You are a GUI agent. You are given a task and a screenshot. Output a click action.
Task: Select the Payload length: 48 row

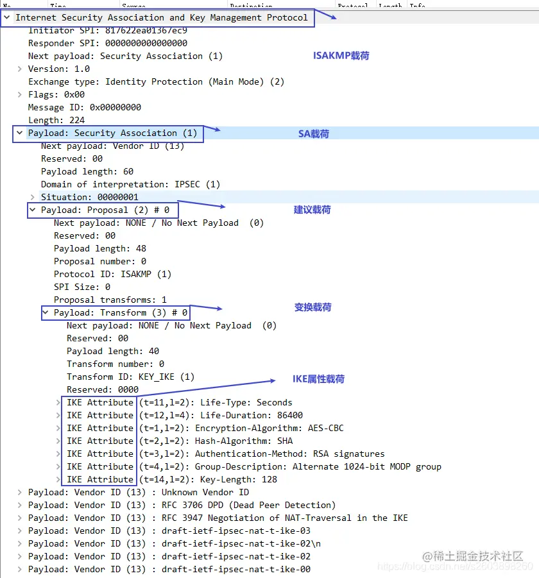pyautogui.click(x=100, y=248)
